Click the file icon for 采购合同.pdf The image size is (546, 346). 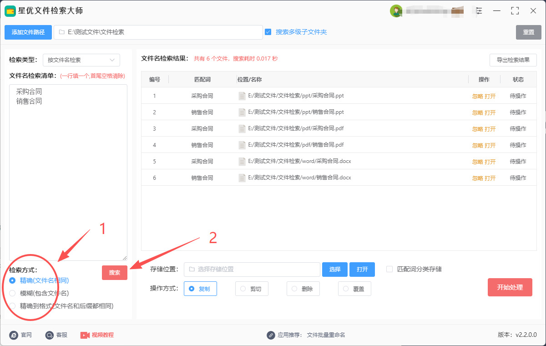click(x=242, y=129)
